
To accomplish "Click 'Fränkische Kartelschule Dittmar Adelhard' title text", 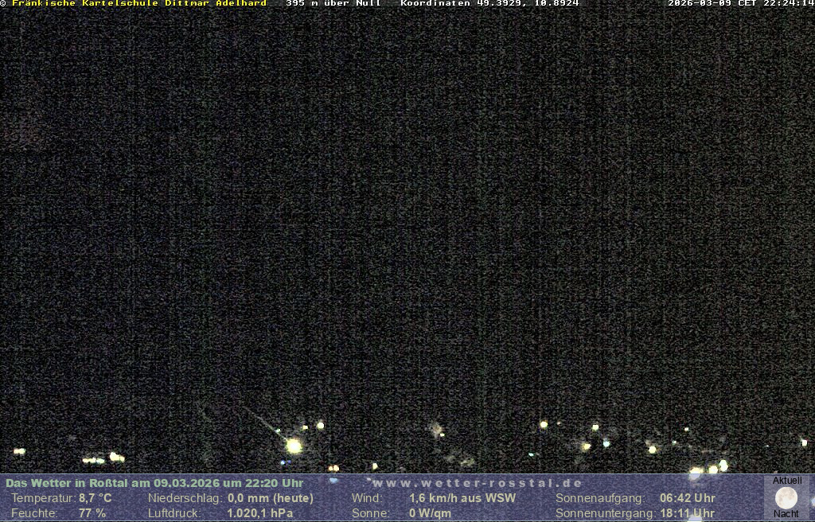I will (139, 3).
